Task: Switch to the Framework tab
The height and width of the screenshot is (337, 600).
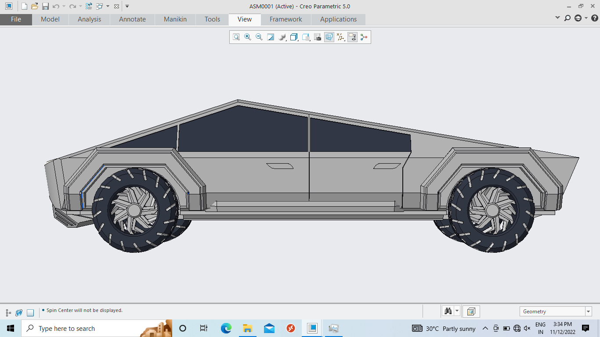Action: 286,19
